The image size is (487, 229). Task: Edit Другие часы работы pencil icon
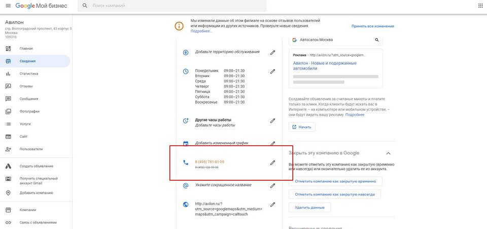click(x=272, y=120)
